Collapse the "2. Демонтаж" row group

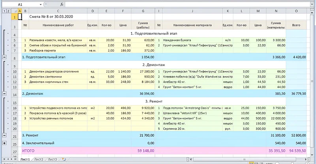(4, 94)
